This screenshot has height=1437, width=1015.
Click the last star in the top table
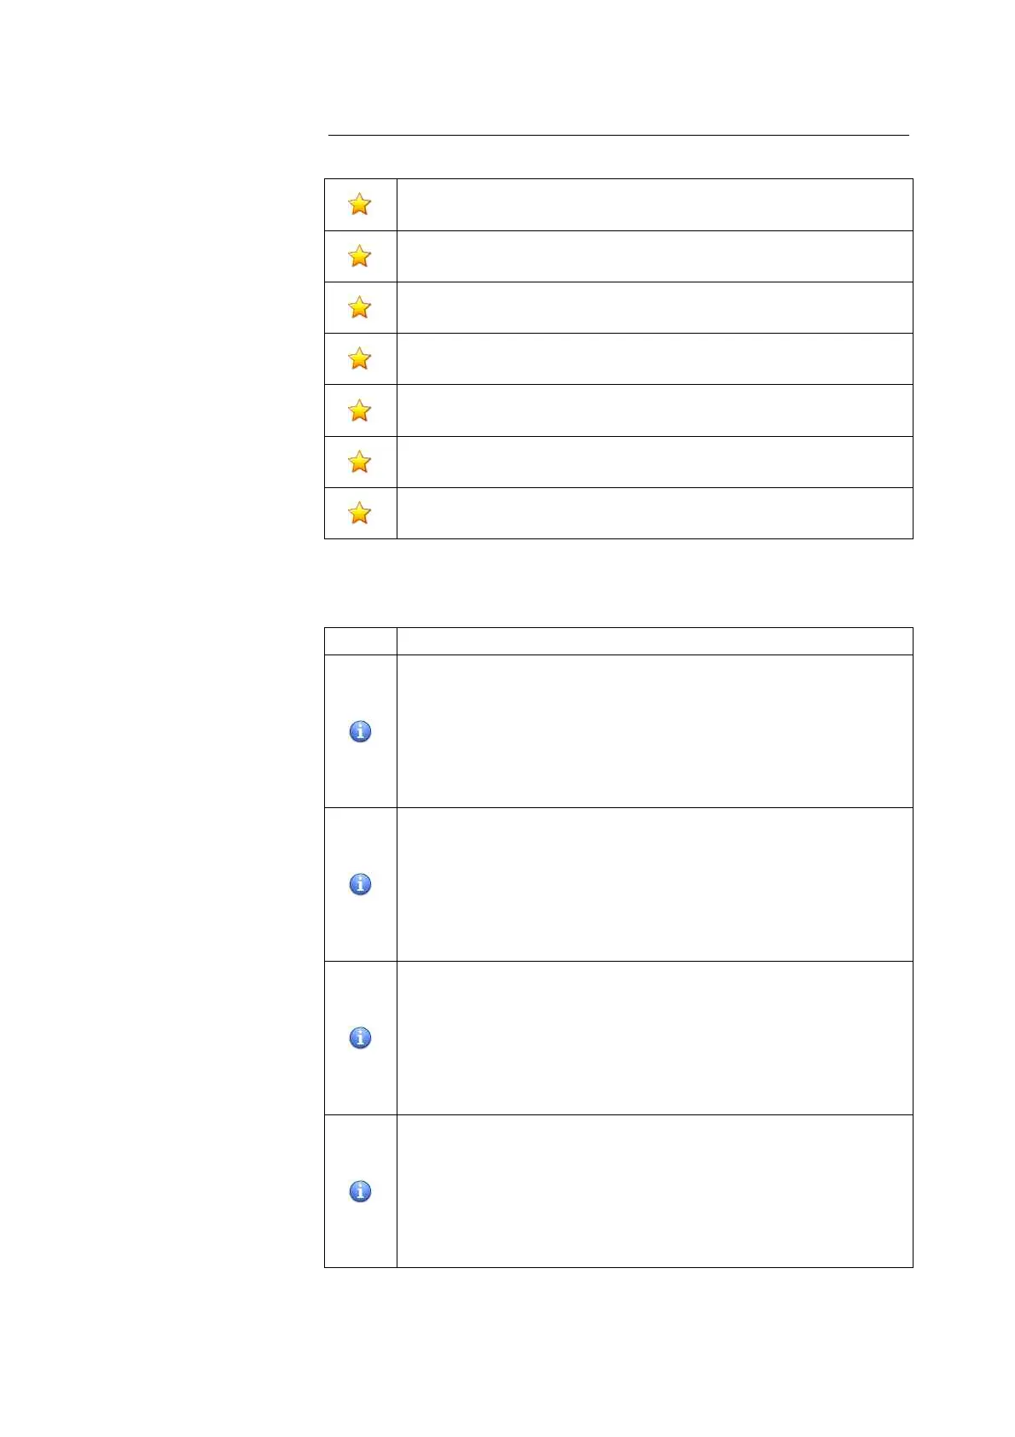coord(360,513)
